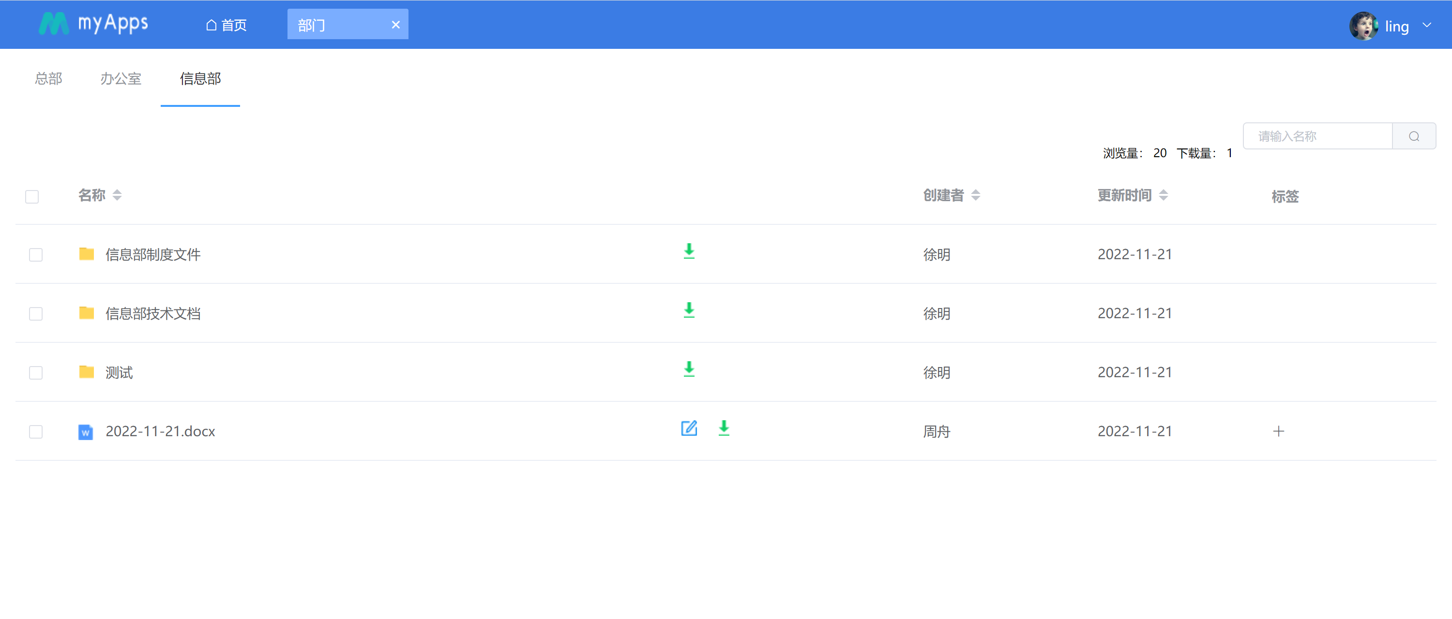Screen dimensions: 1452x619
Task: Open the 信息部技术文档 folder
Action: click(153, 313)
